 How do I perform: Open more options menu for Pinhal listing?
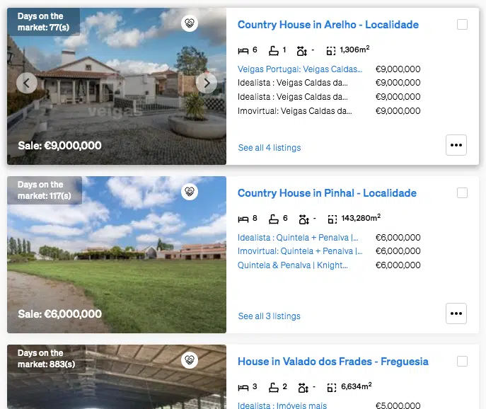click(x=456, y=313)
